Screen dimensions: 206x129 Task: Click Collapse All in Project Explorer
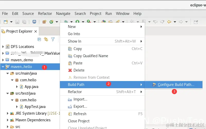click(39, 39)
